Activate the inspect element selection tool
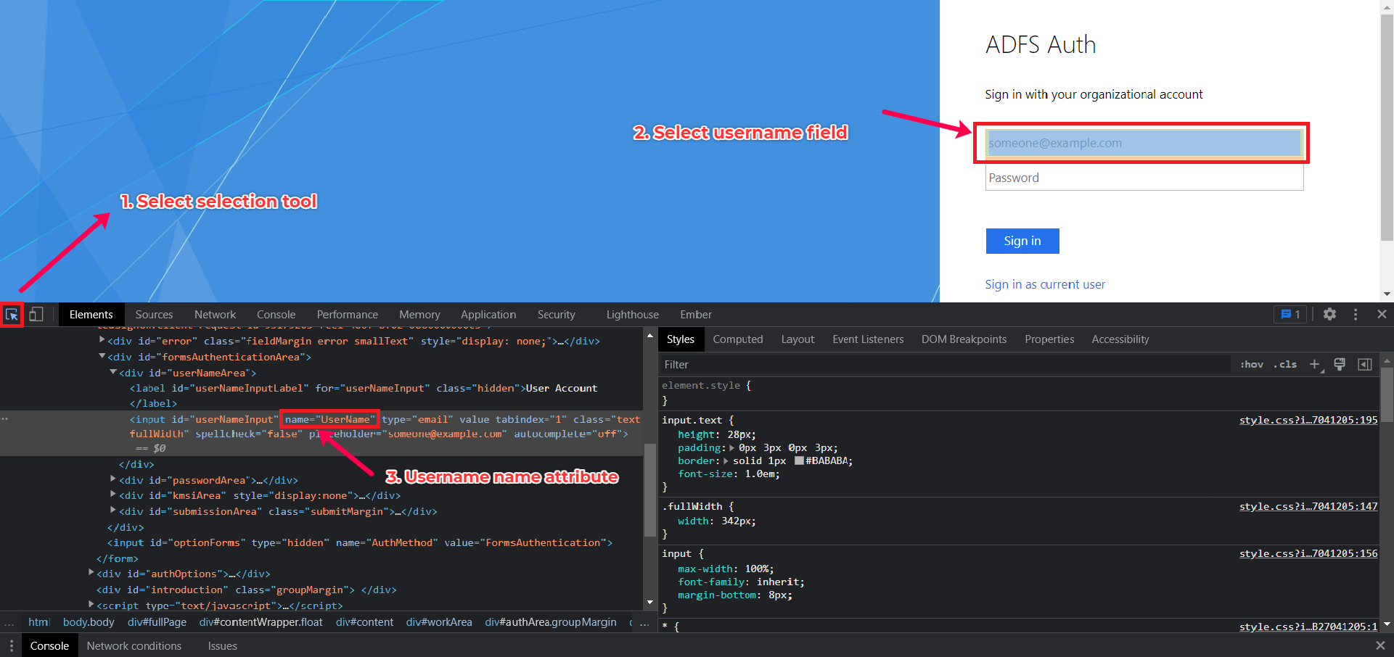Viewport: 1394px width, 657px height. click(x=12, y=315)
